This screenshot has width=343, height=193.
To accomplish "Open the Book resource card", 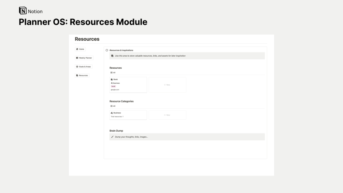I will coord(128,85).
